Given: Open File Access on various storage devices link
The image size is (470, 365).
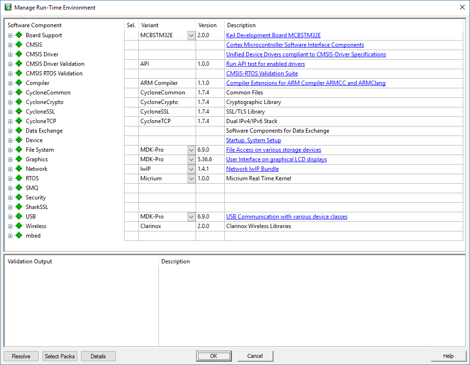Looking at the screenshot, I should pos(273,150).
